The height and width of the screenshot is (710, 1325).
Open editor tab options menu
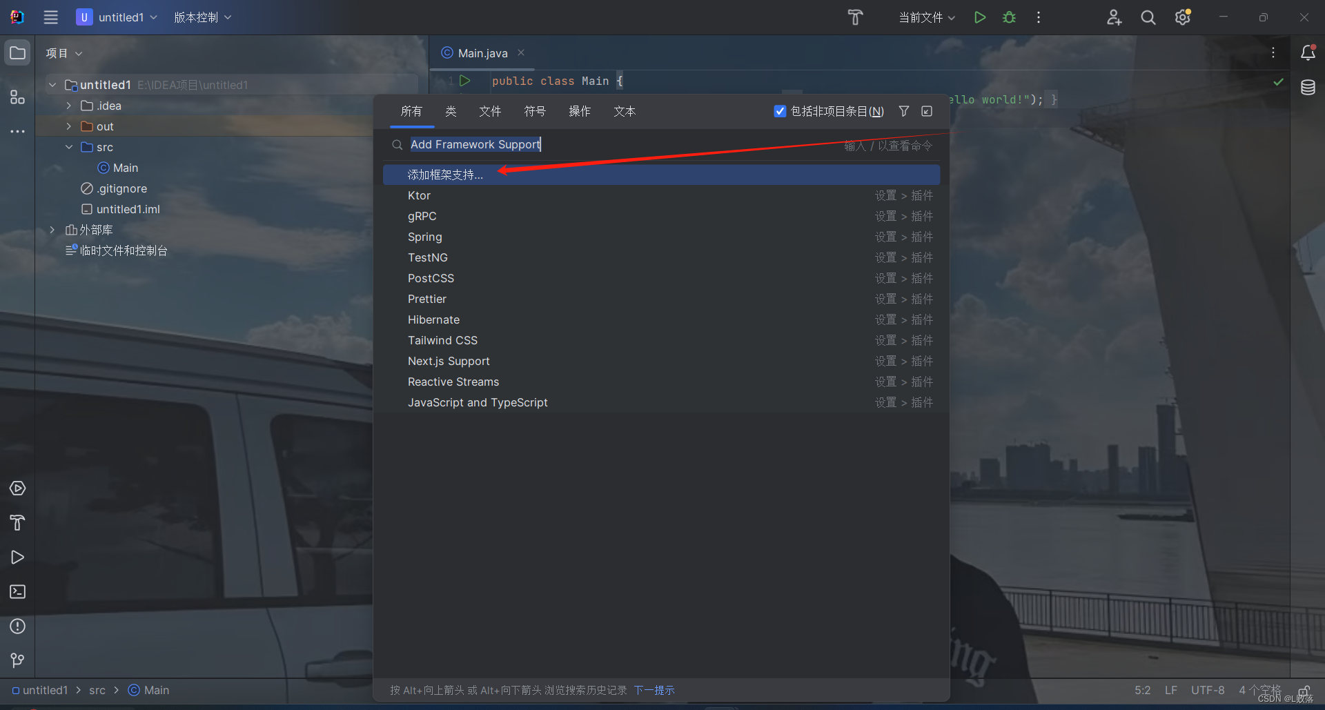(x=1273, y=52)
